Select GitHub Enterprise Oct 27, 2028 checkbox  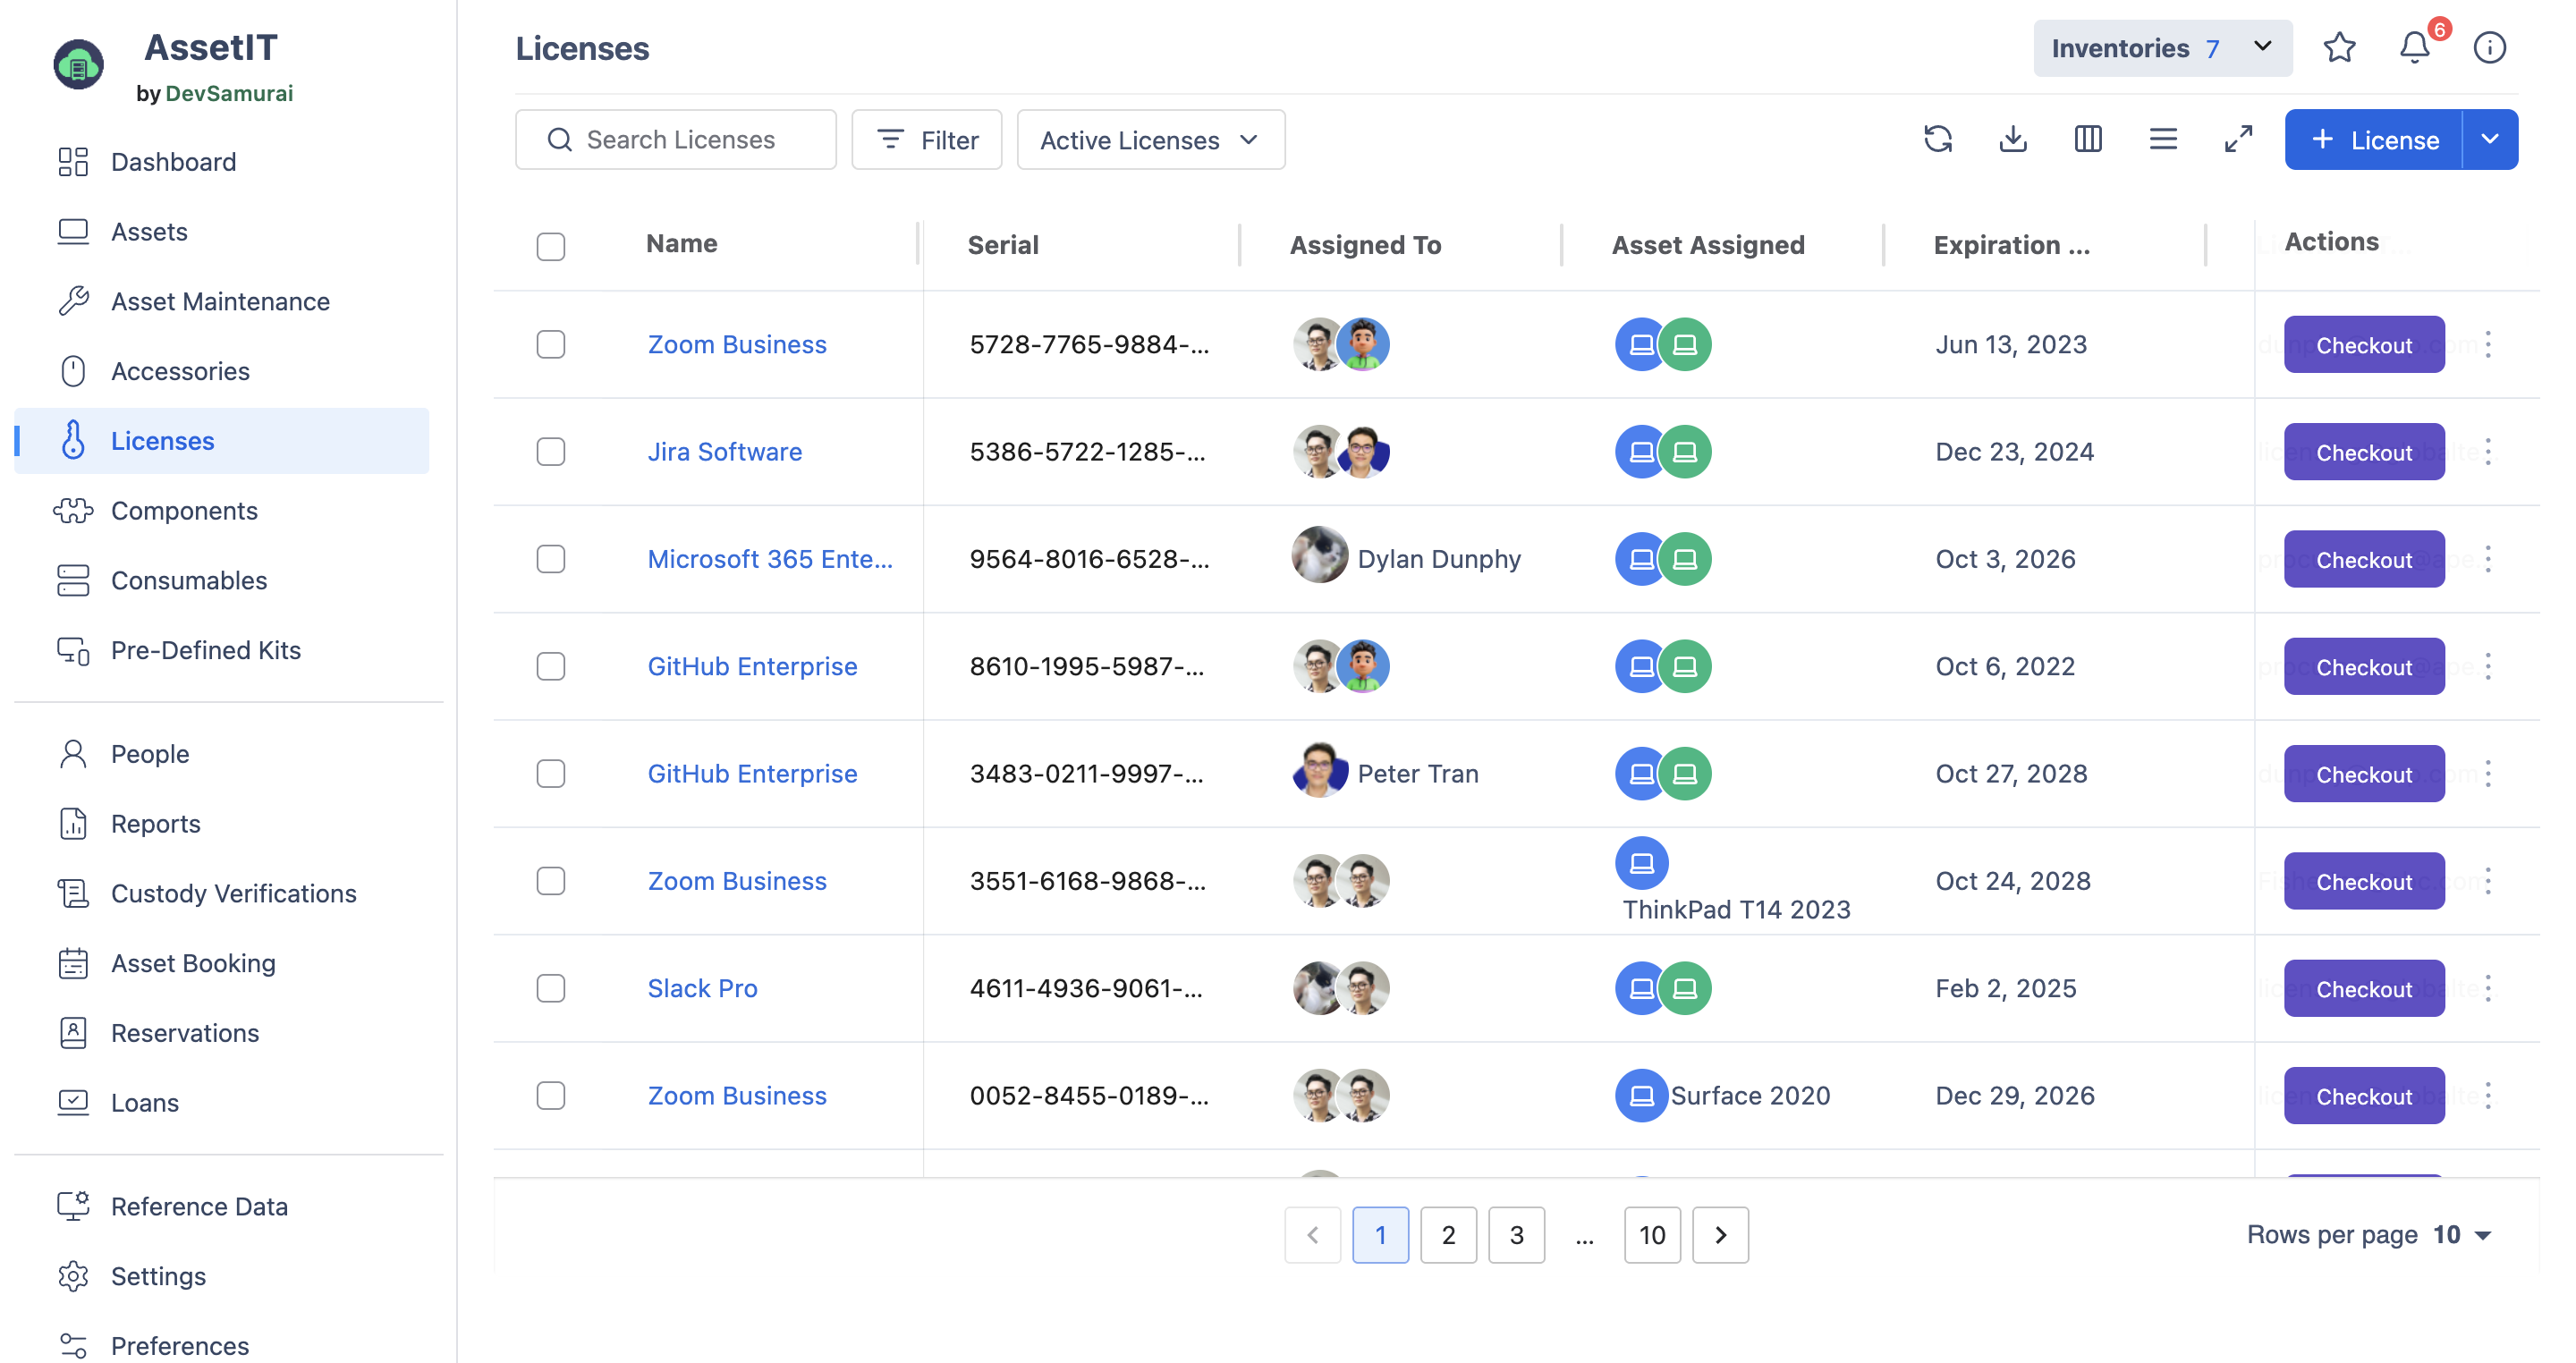(550, 773)
